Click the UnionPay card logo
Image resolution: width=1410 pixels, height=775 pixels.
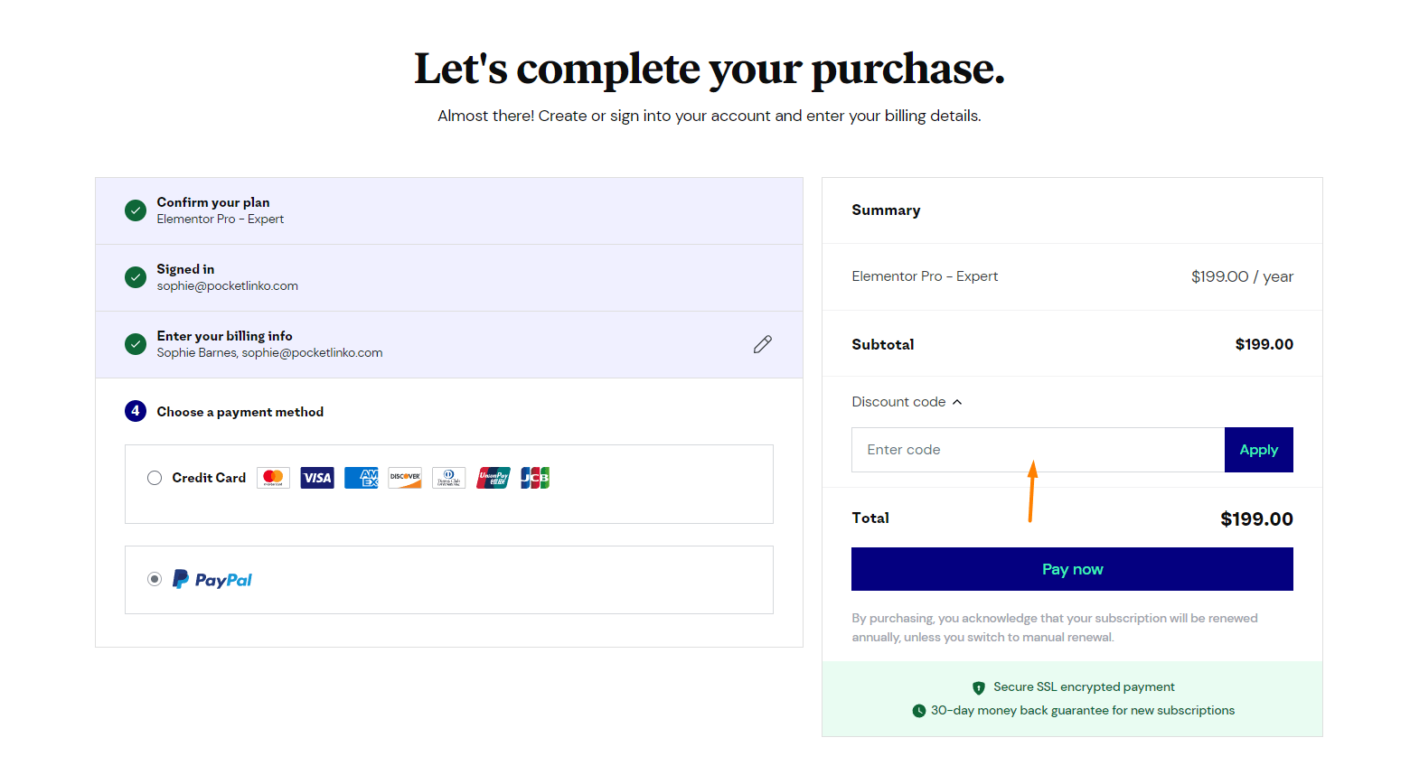[493, 478]
